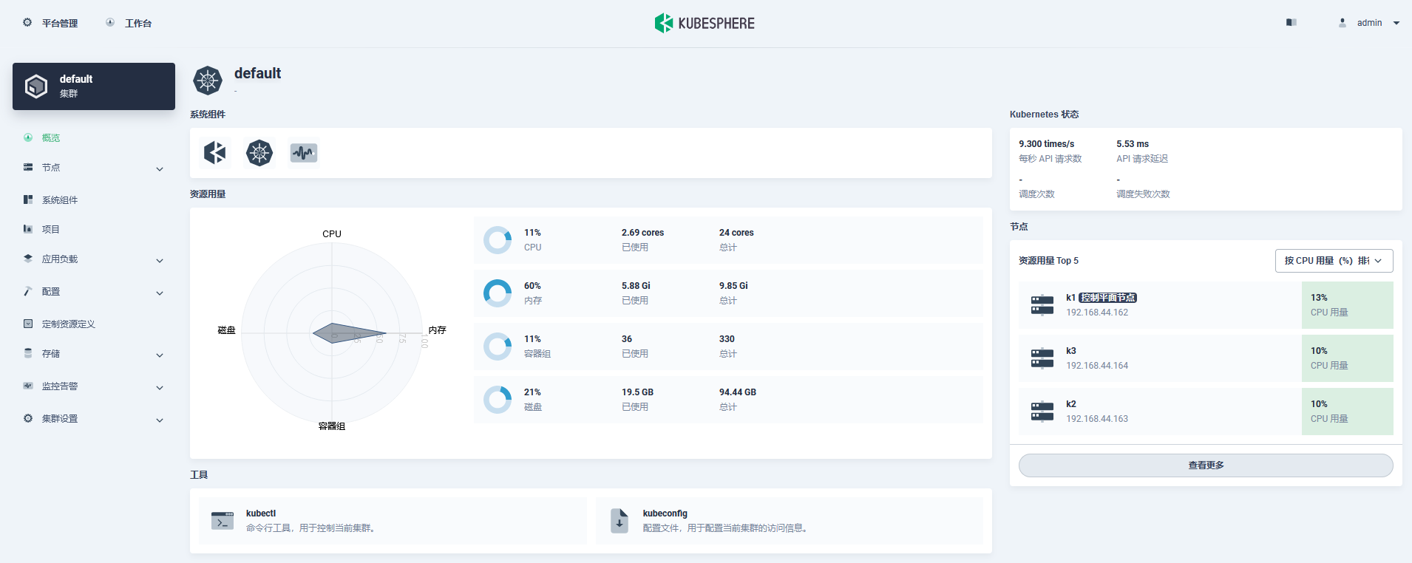The width and height of the screenshot is (1412, 563).
Task: Expand the 监控告警 menu chevron
Action: (160, 388)
